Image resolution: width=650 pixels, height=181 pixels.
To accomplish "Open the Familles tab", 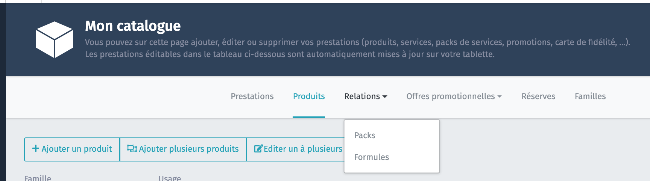I will coord(590,97).
